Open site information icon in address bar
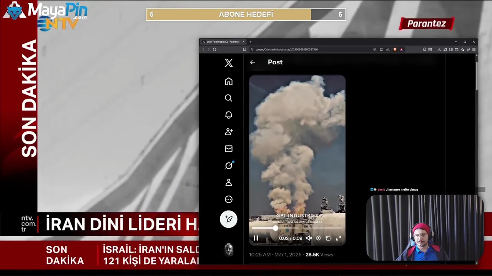Viewport: 492px width, 276px height. coord(252,49)
